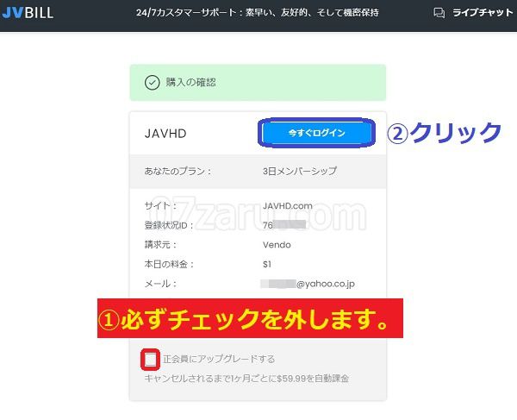Click the JVBILL logo

pyautogui.click(x=28, y=13)
